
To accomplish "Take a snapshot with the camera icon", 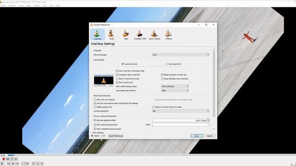I will pos(8,159).
